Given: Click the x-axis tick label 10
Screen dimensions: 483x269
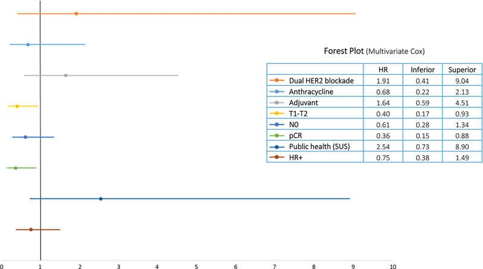Looking at the screenshot, I should 393,265.
